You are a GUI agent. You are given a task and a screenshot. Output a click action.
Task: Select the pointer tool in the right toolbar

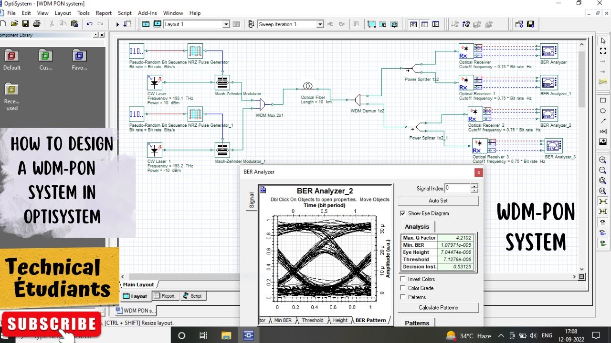pos(603,41)
